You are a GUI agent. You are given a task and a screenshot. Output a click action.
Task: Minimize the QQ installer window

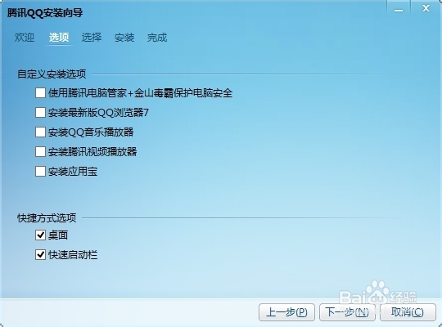point(399,9)
